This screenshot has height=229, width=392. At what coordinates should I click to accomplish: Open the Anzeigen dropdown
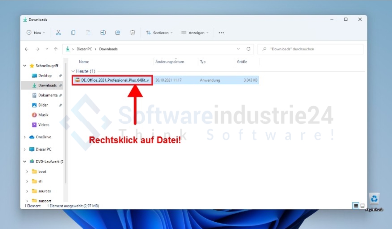click(x=195, y=33)
